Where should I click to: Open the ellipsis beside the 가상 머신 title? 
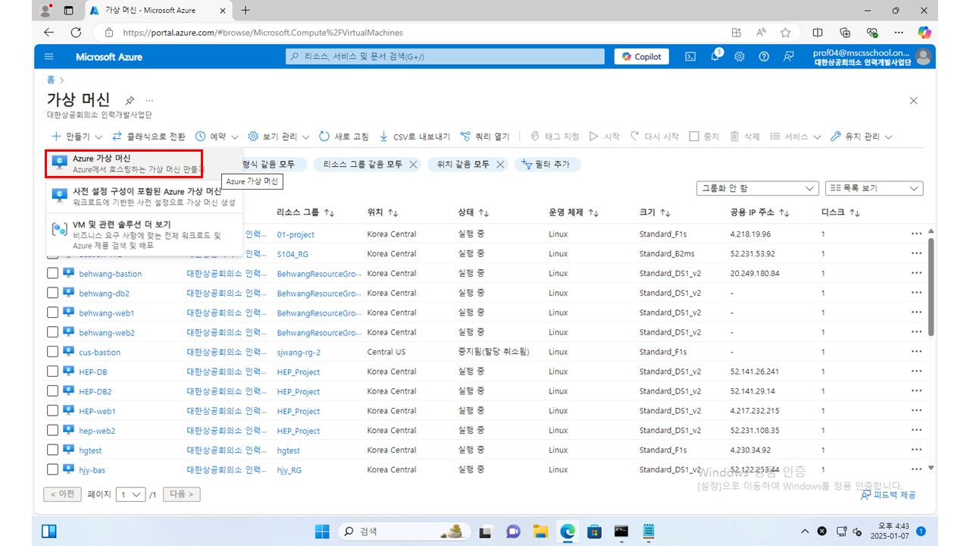click(x=149, y=101)
